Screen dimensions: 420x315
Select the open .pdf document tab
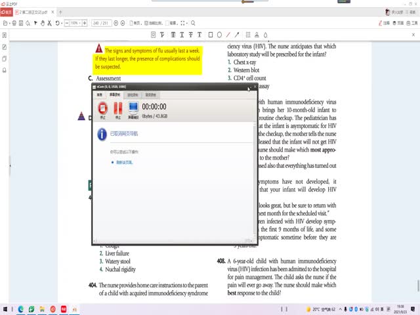pyautogui.click(x=32, y=12)
